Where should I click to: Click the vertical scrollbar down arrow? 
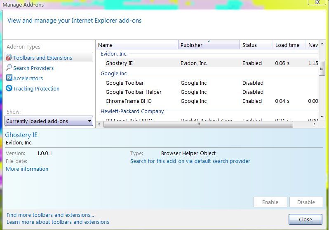(322, 117)
